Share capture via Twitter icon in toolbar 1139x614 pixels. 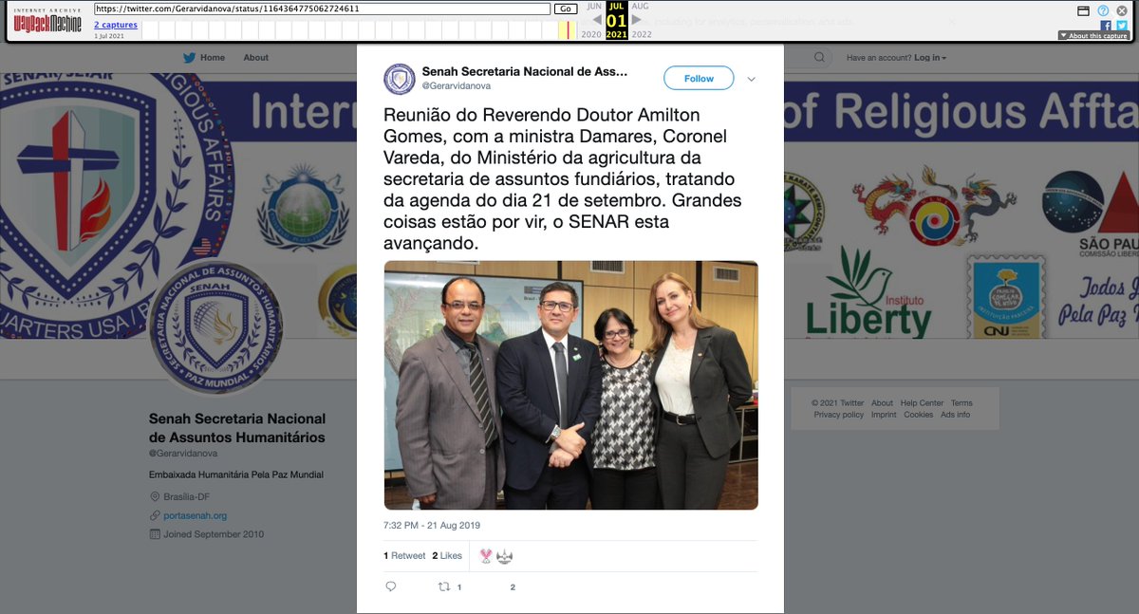point(1121,26)
